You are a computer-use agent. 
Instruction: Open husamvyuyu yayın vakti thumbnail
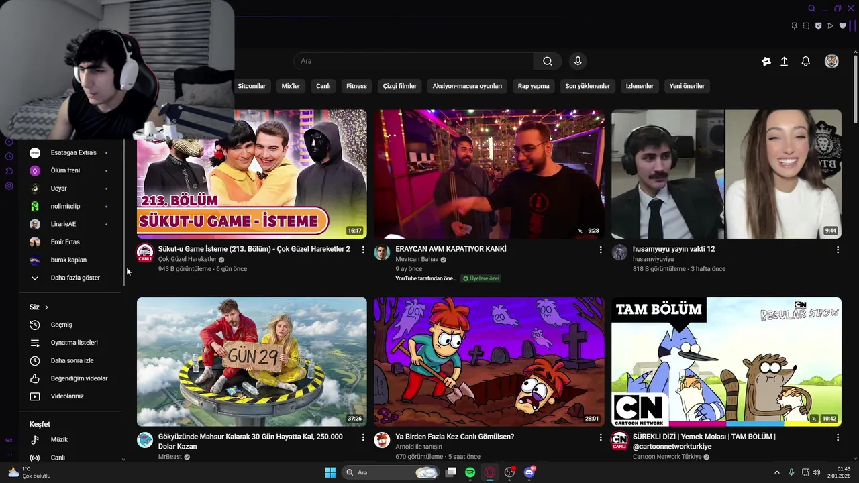pos(726,174)
